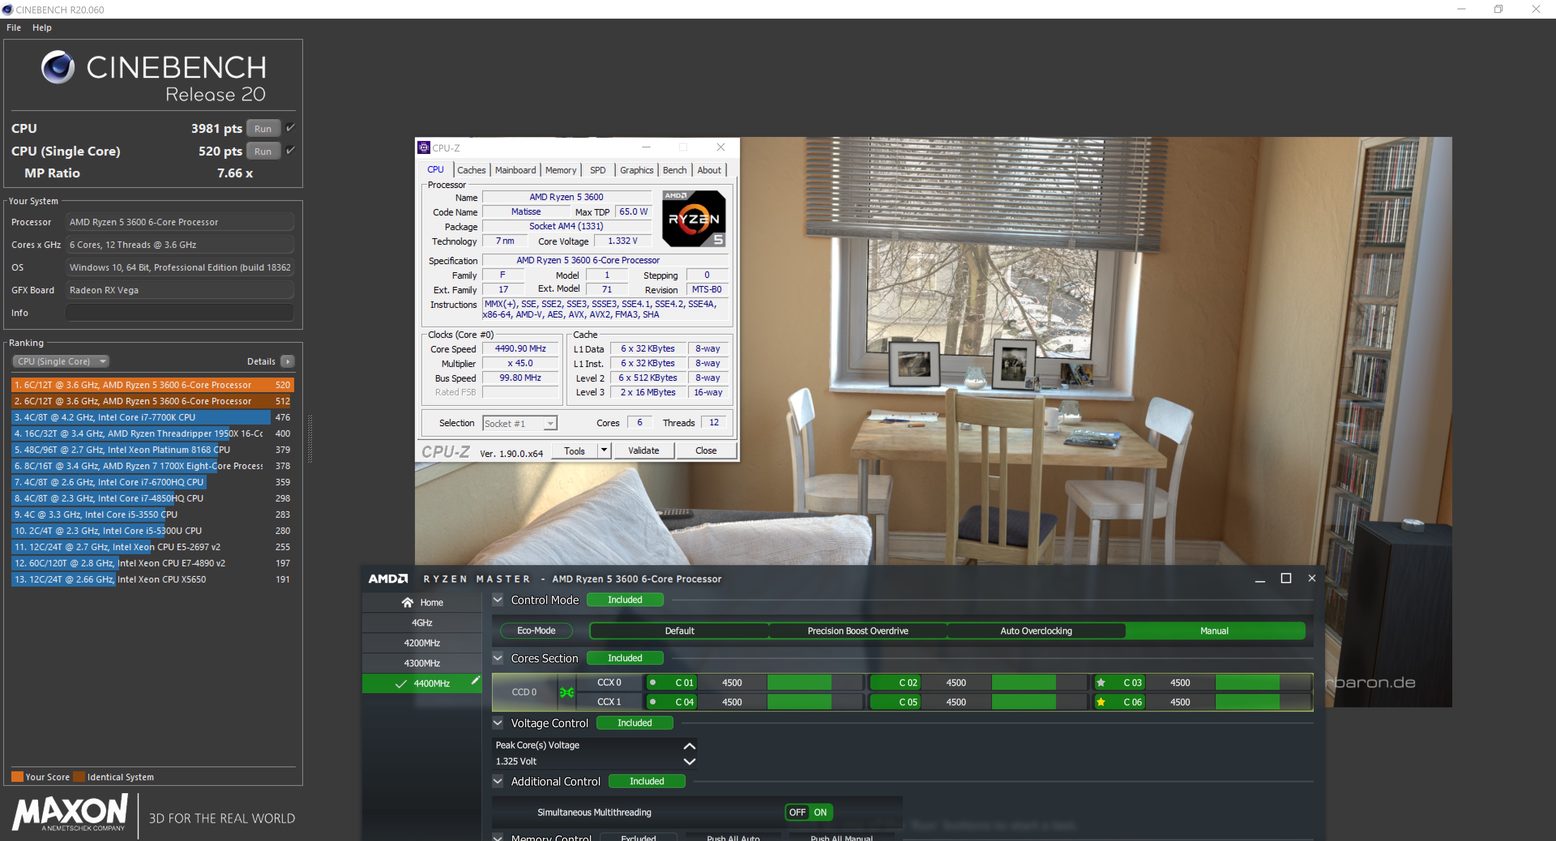Collapse the Additional Control chevron

pyautogui.click(x=498, y=781)
